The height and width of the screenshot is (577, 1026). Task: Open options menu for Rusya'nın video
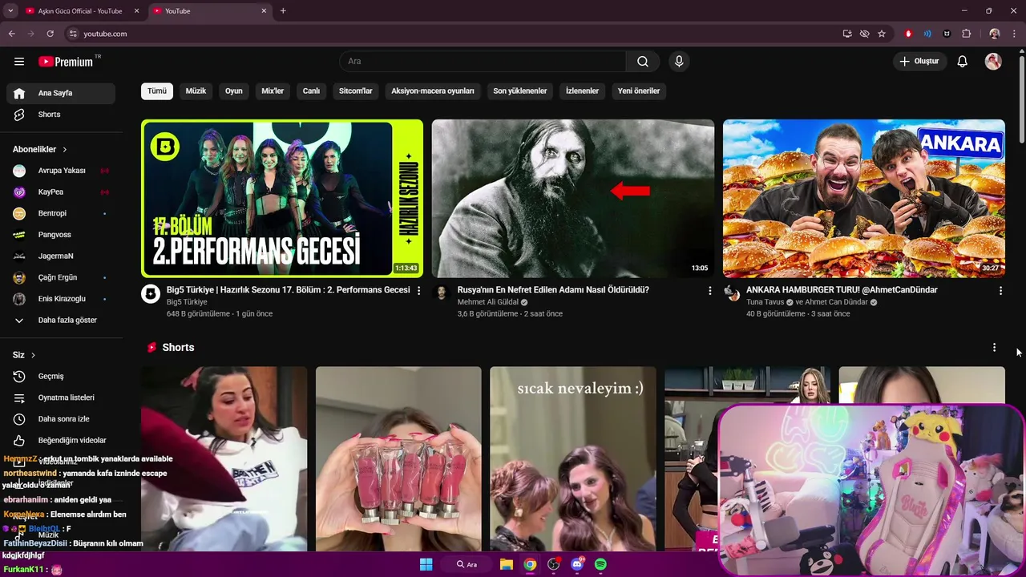(x=709, y=291)
